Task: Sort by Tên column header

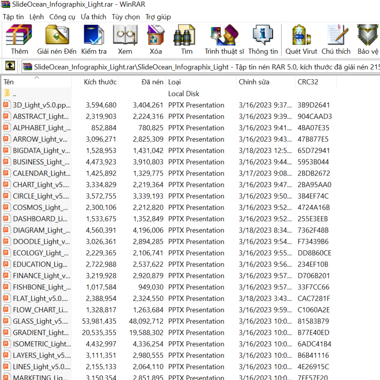Action: click(x=36, y=82)
